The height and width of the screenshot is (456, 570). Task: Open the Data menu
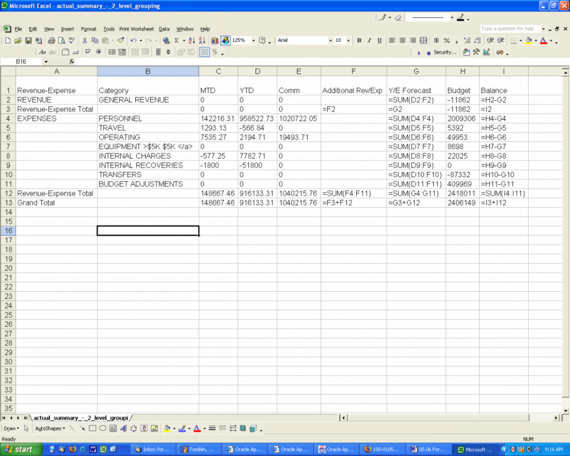click(164, 29)
